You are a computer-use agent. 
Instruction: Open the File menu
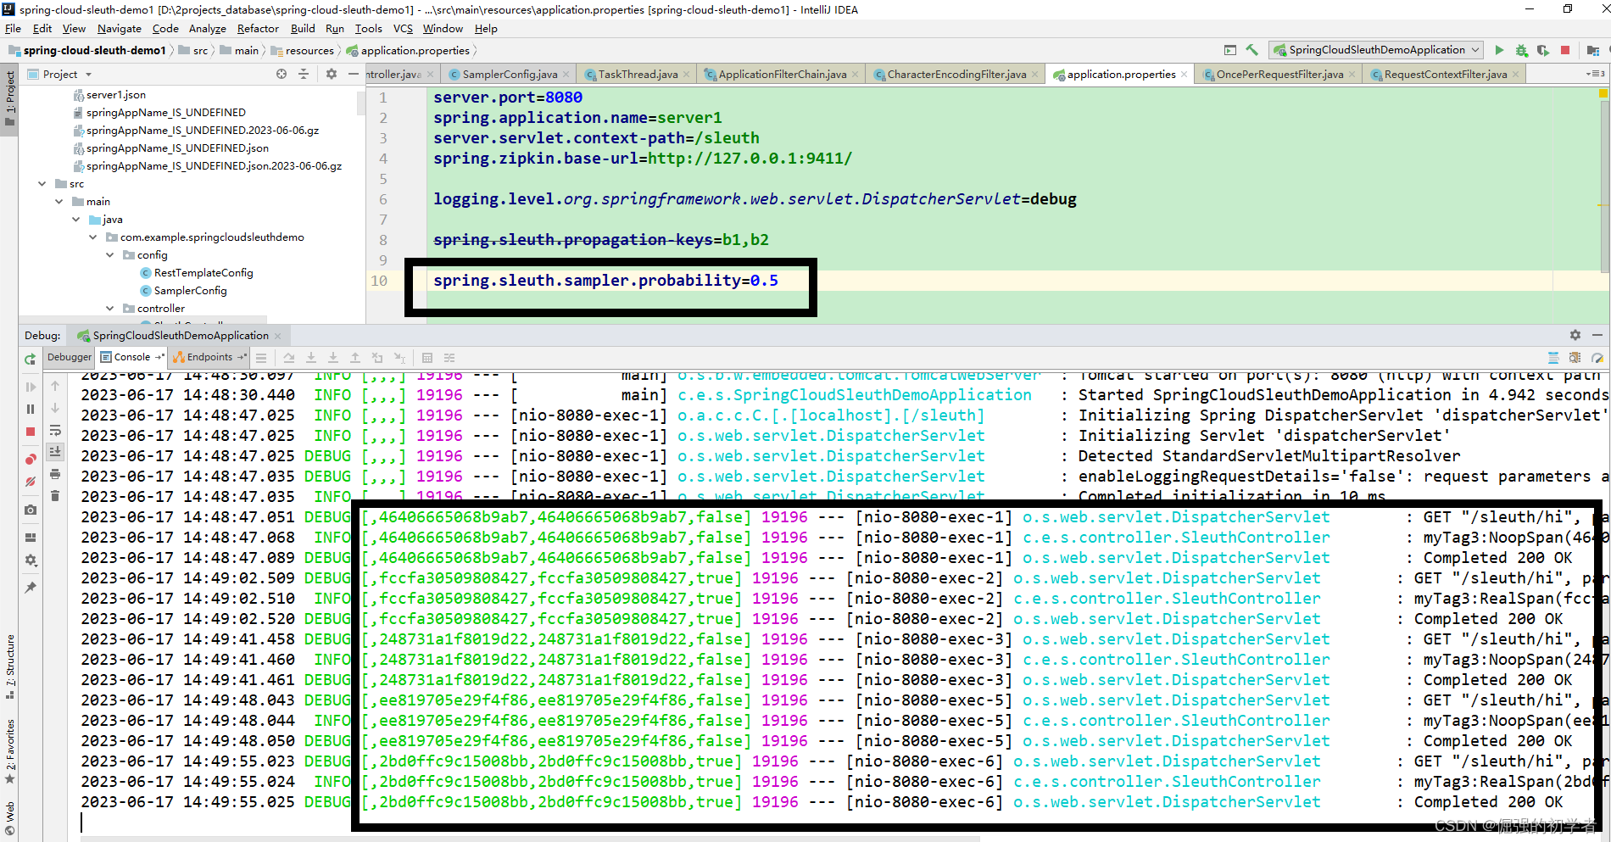[x=13, y=29]
